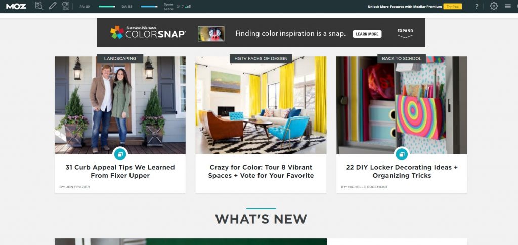Expand the ColorSnap ad banner
Screen dimensions: 518x245
tap(405, 33)
